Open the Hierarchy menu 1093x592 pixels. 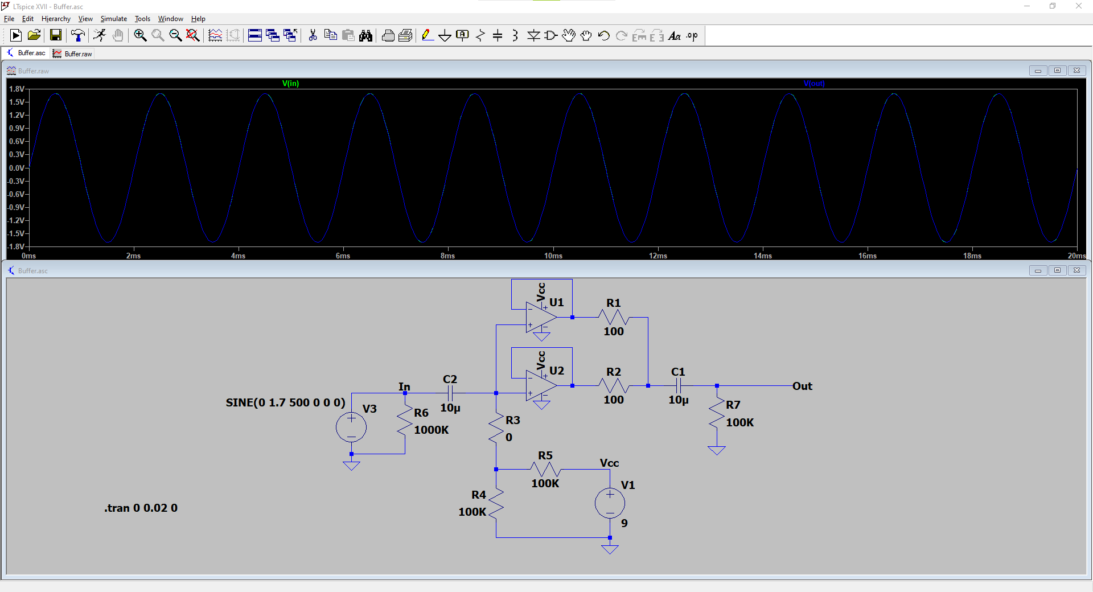pos(56,19)
